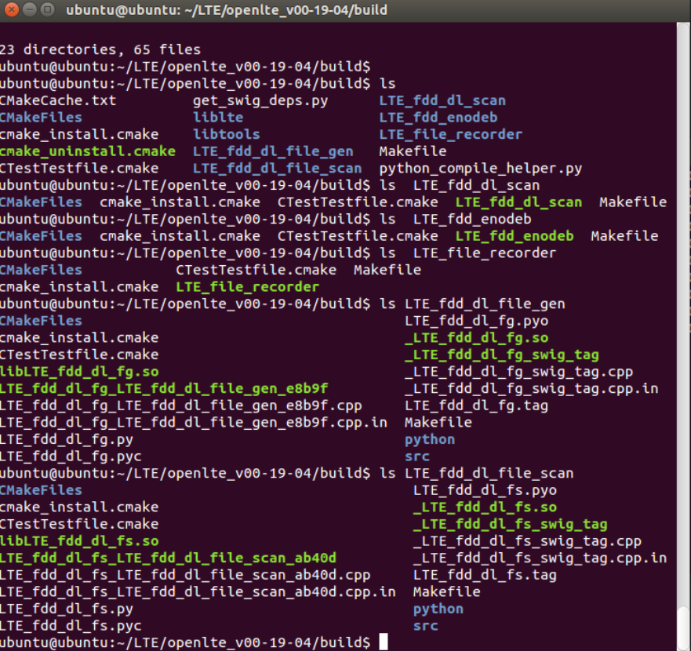
Task: Click the LTE_fdd_dl_fg.tag file entry
Action: click(x=476, y=406)
